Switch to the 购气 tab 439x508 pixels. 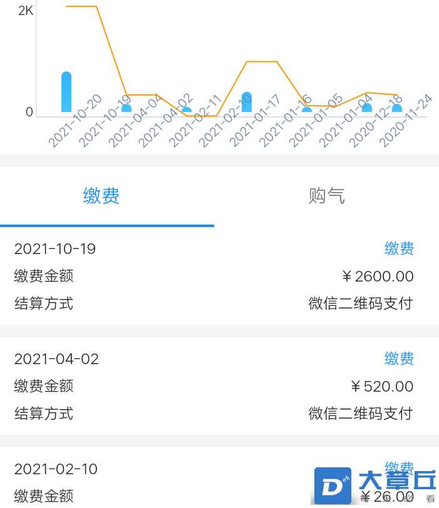pos(326,196)
